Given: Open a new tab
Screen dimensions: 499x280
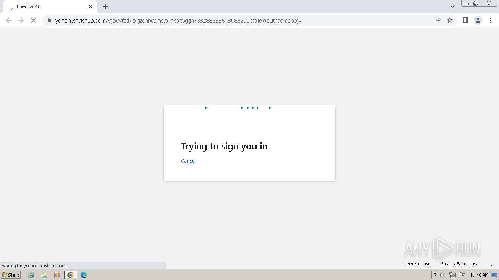Looking at the screenshot, I should point(105,7).
